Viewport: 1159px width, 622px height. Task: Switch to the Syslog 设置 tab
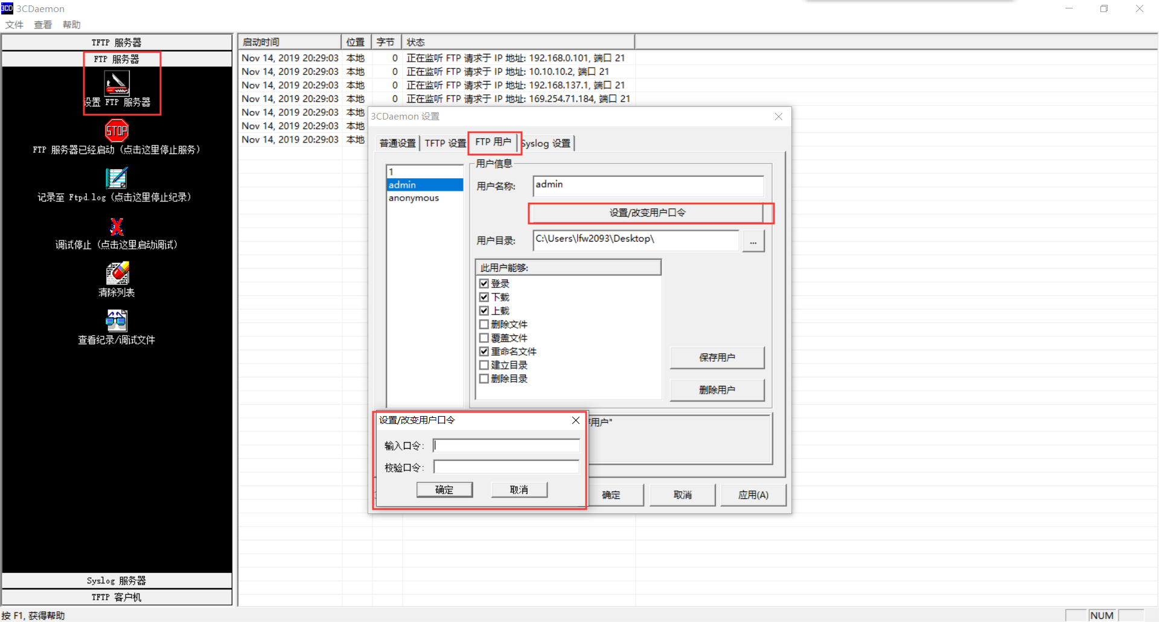point(546,143)
